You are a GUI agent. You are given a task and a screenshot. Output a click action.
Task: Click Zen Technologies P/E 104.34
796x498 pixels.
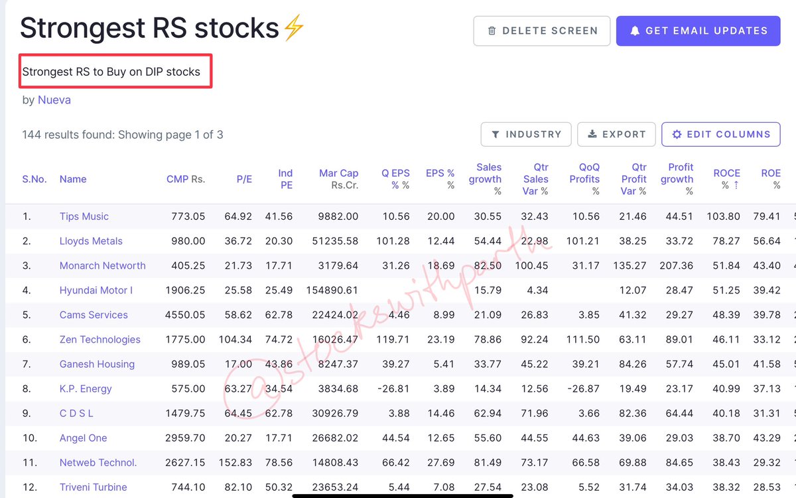coord(235,339)
